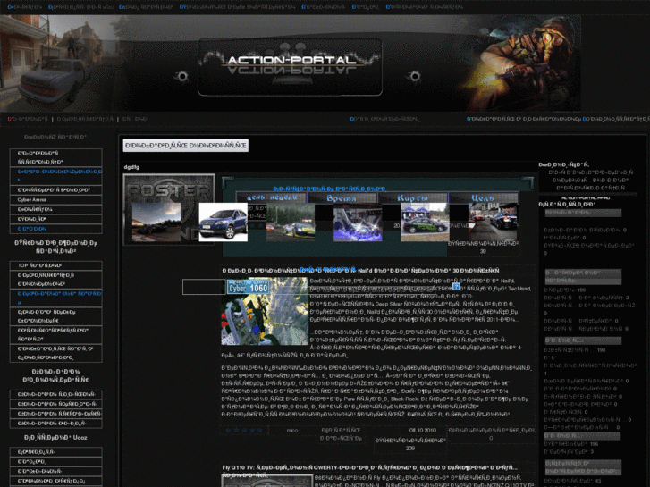The width and height of the screenshot is (650, 487).
Task: Open the street sports cars thumbnail
Action: 493,223
